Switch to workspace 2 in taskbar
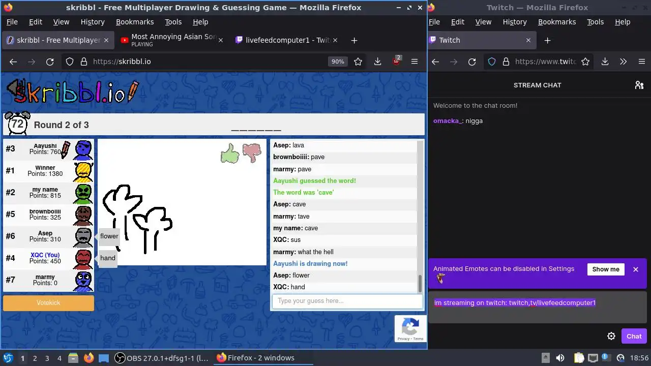This screenshot has height=366, width=651. coord(35,358)
